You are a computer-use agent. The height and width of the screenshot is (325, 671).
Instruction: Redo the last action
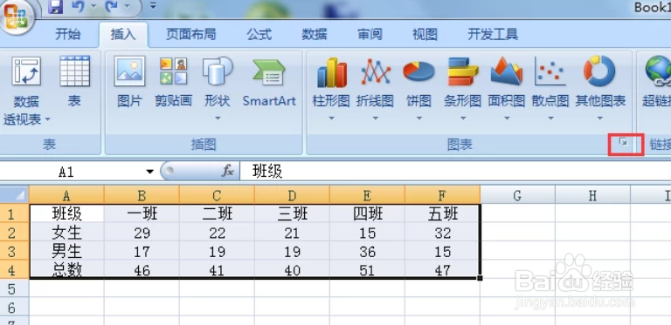point(111,7)
